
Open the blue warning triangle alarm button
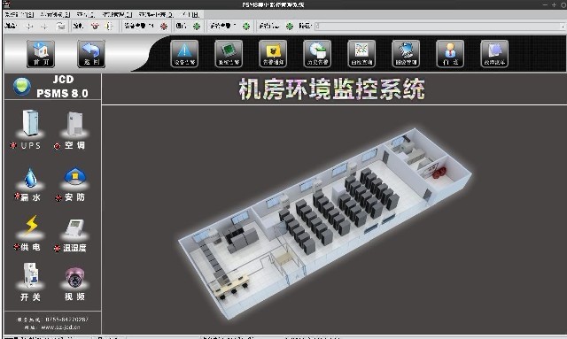pos(184,54)
